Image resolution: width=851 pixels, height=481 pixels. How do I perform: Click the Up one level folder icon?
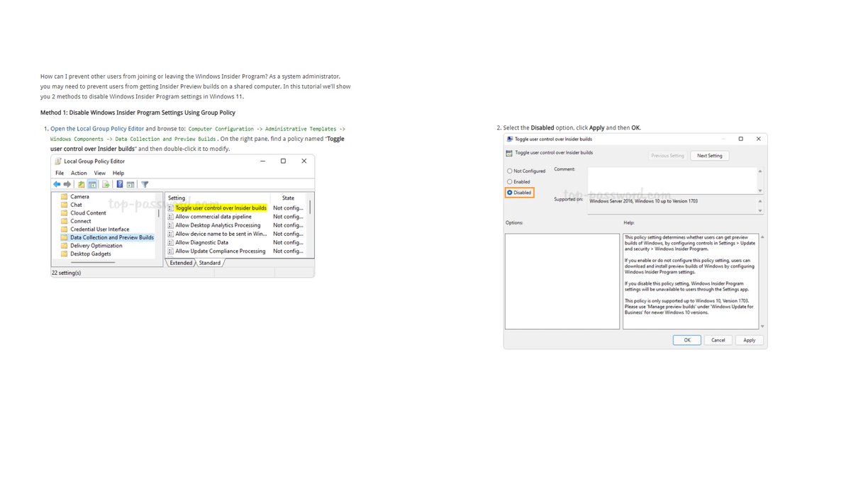click(82, 184)
